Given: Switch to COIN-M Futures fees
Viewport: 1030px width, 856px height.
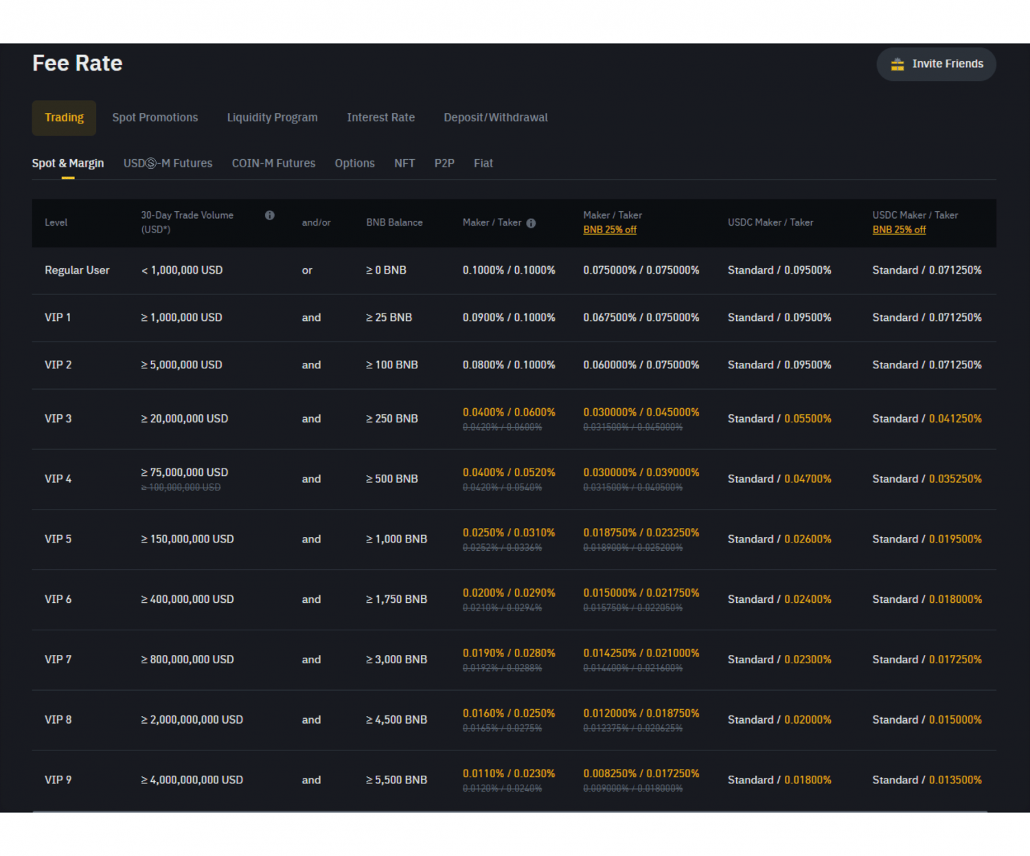Looking at the screenshot, I should coord(273,163).
